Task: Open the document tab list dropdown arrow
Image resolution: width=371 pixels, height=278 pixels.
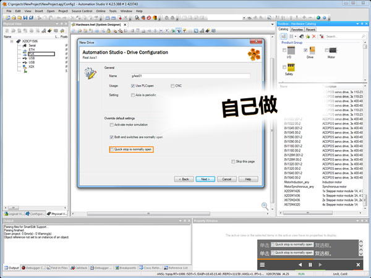Action: pos(272,24)
